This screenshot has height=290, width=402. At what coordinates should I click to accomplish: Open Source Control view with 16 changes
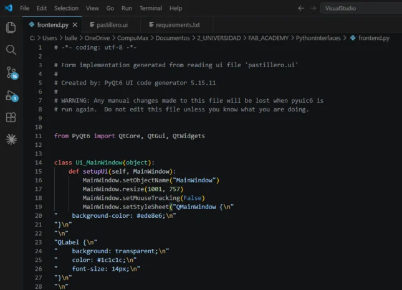click(12, 73)
